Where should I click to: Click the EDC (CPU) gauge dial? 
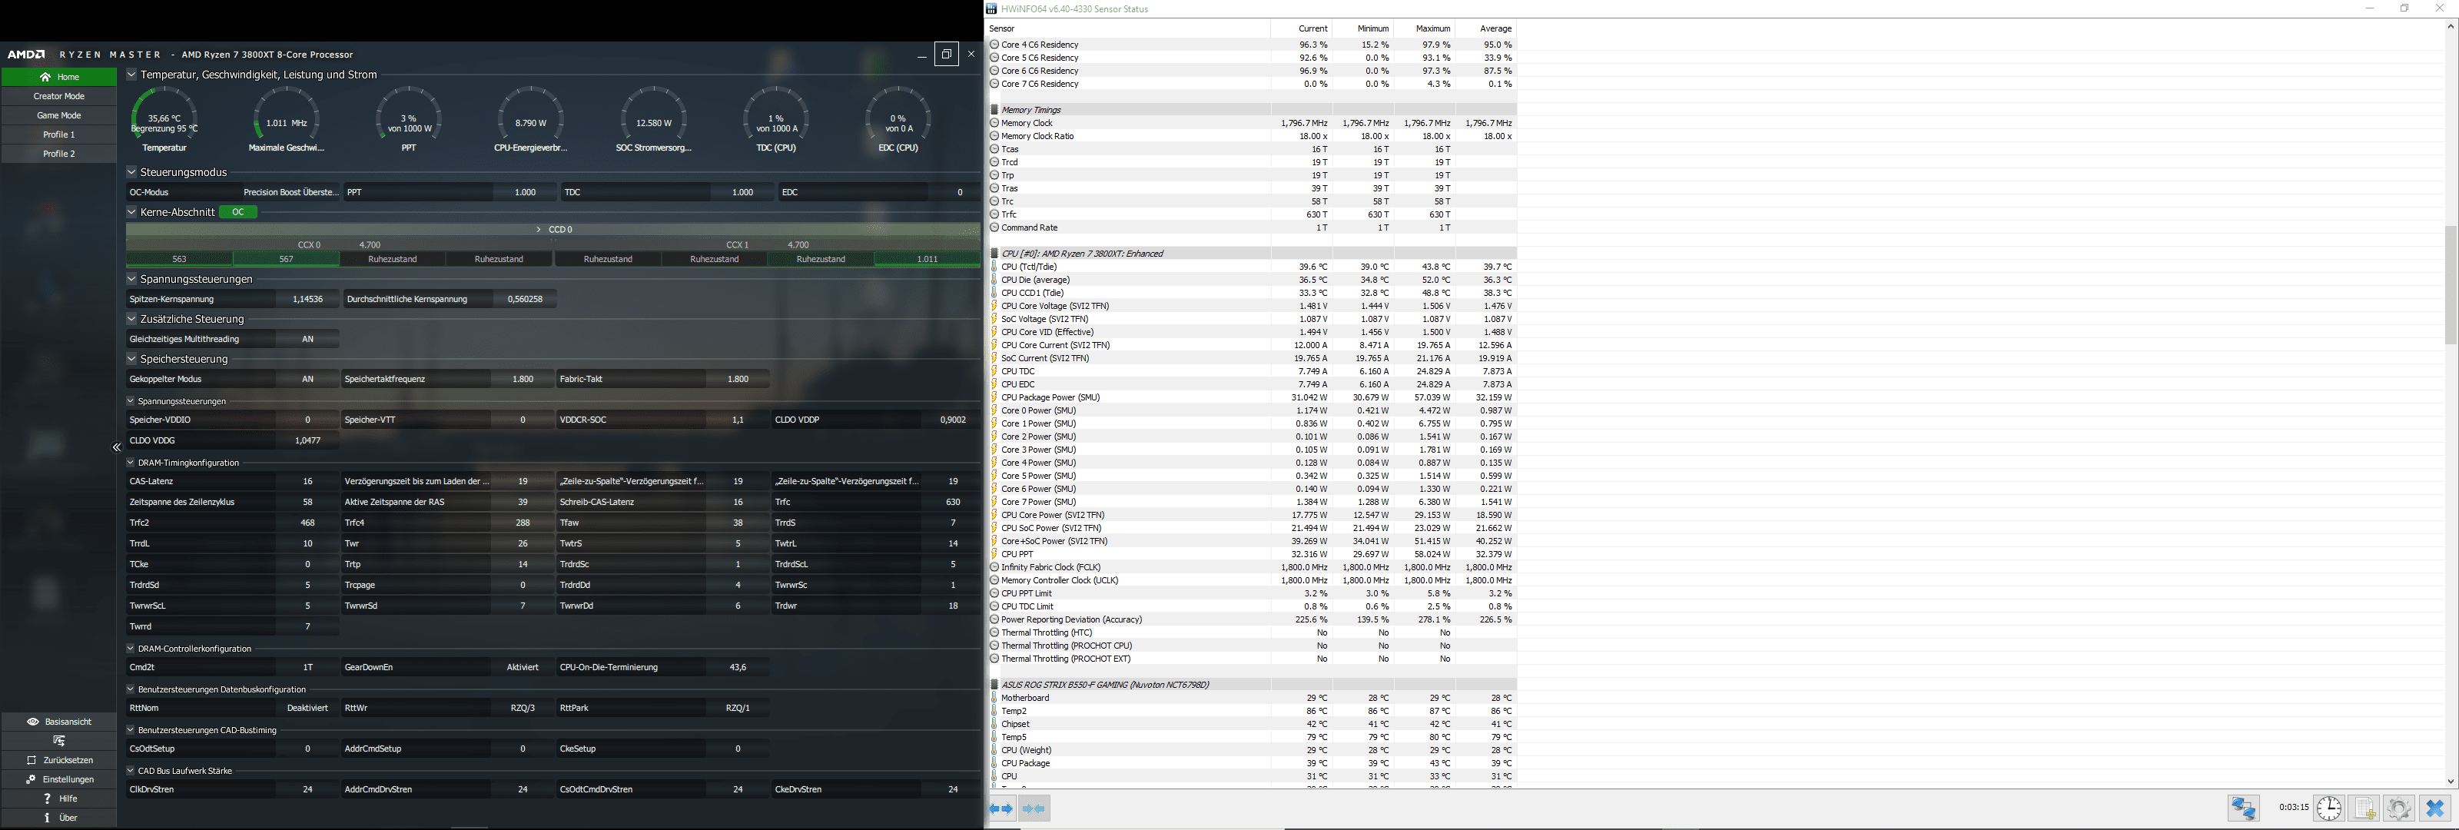(x=898, y=119)
